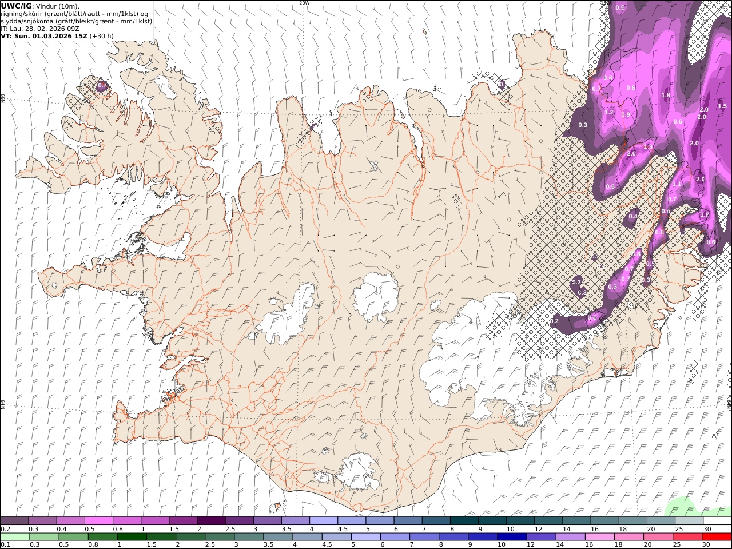Click the pale 25 swatch on snow scale
This screenshot has width=732, height=549.
point(689,520)
